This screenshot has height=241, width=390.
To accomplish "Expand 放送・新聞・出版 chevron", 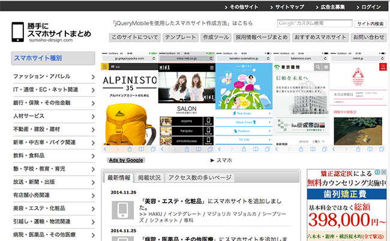I will pyautogui.click(x=93, y=182).
